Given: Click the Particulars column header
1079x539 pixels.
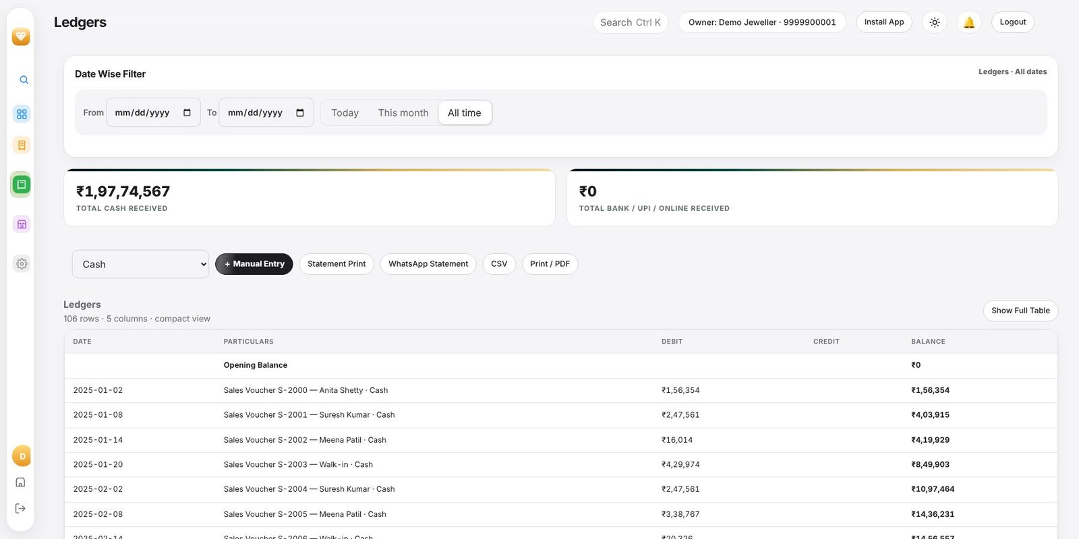Looking at the screenshot, I should pos(249,342).
